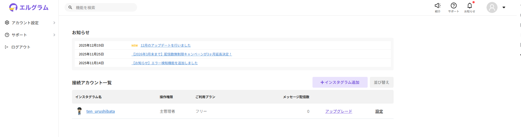The image size is (521, 137).
Task: Expand the アカウント設定 chevron
Action: click(x=54, y=23)
